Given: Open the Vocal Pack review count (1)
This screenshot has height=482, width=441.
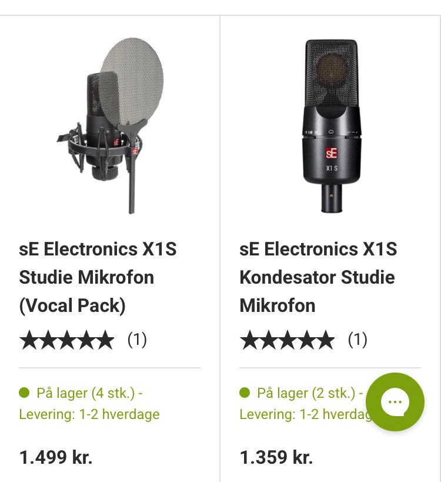Looking at the screenshot, I should 137,340.
